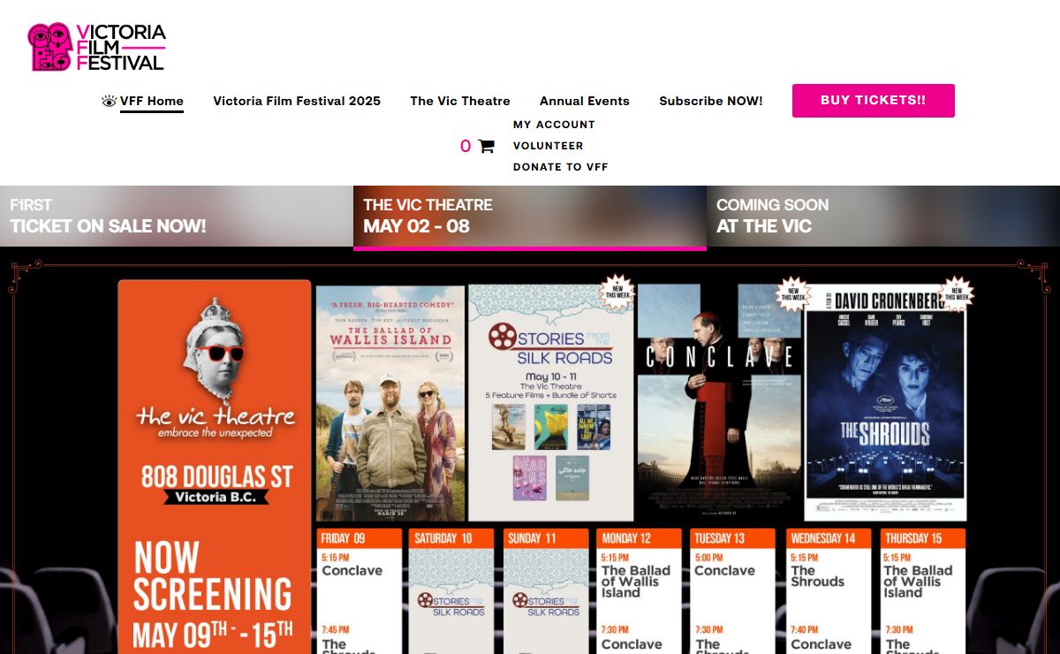This screenshot has height=654, width=1060.
Task: Click Friday 09 schedule header
Action: 360,538
